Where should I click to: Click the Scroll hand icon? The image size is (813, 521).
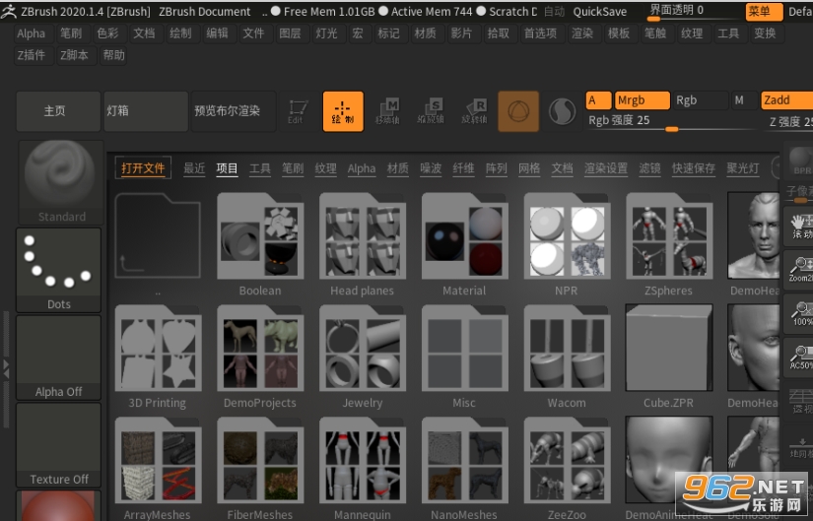click(800, 226)
